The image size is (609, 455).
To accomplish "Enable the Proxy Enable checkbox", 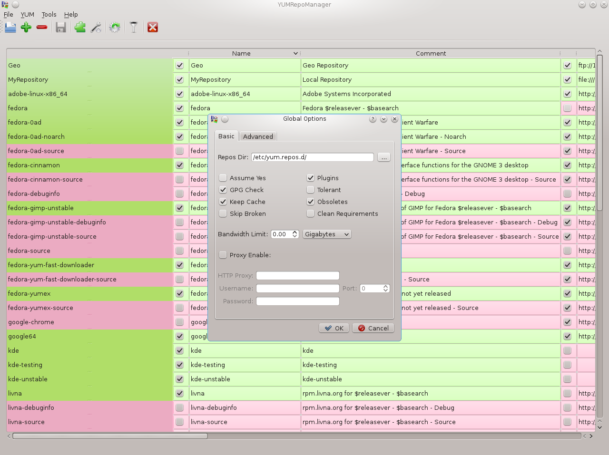I will [x=223, y=255].
